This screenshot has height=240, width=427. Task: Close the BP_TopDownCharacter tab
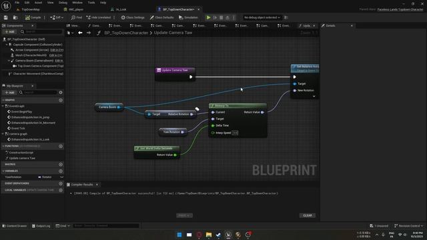tap(199, 9)
